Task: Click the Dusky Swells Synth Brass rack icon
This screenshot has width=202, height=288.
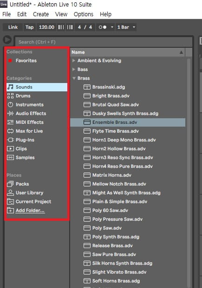Action: pos(87,114)
